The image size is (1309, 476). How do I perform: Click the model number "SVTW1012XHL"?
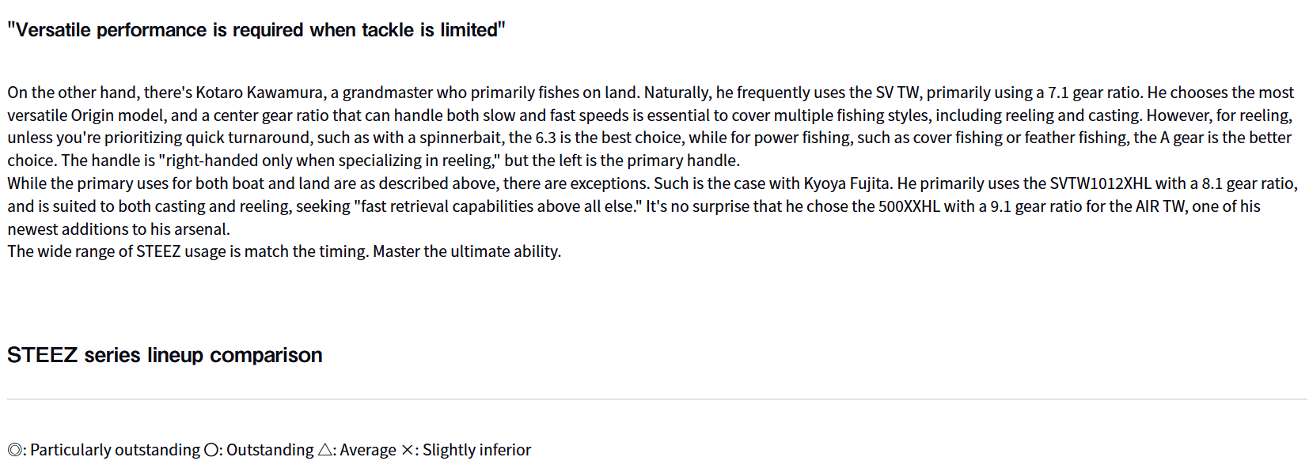(1100, 183)
